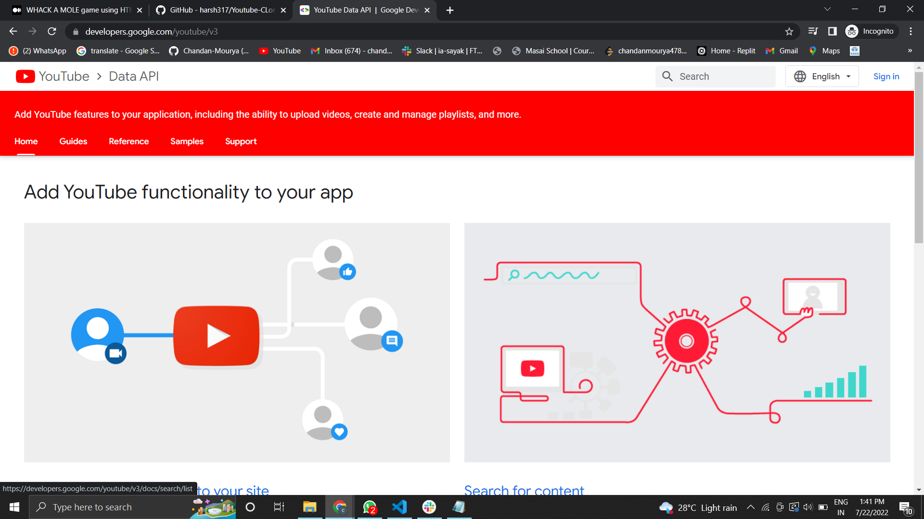Open Visual Studio Code from taskbar
Screen dimensions: 924x519
(x=399, y=507)
